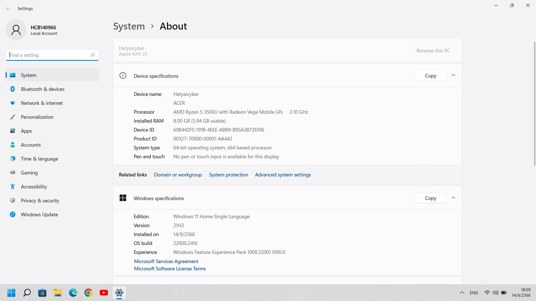Focus the Find a setting search box

pyautogui.click(x=52, y=55)
